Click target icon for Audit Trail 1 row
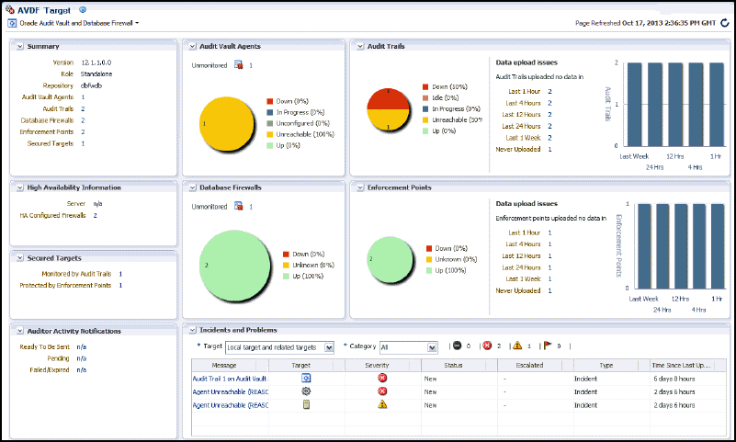Screen dimensions: 736x442 coord(306,379)
